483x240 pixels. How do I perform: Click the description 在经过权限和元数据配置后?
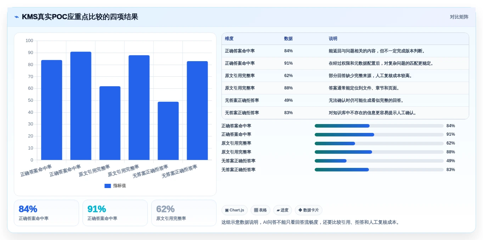pos(381,63)
